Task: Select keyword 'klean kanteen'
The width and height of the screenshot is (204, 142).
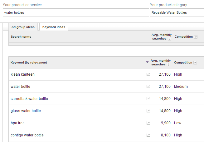Action: 23,74
